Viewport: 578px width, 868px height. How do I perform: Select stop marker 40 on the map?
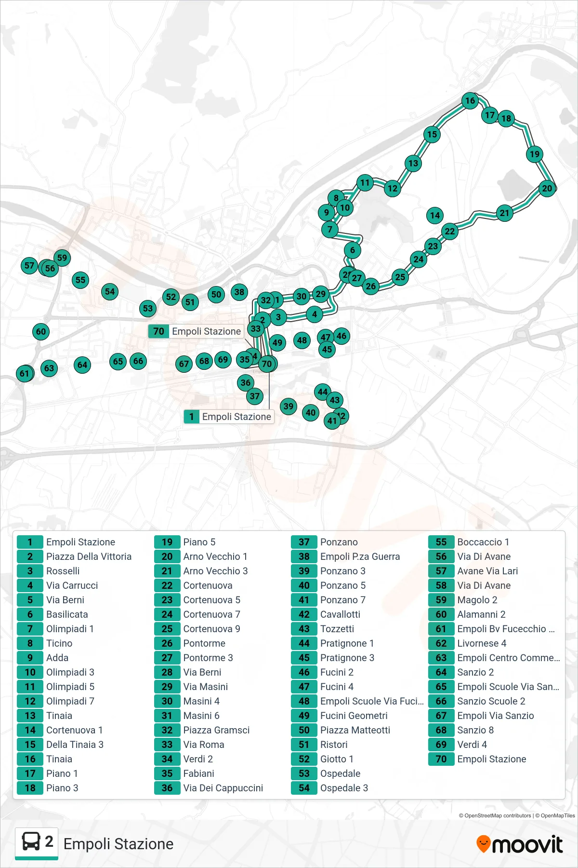point(311,412)
